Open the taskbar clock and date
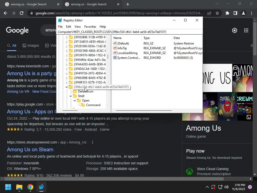 coord(239,187)
